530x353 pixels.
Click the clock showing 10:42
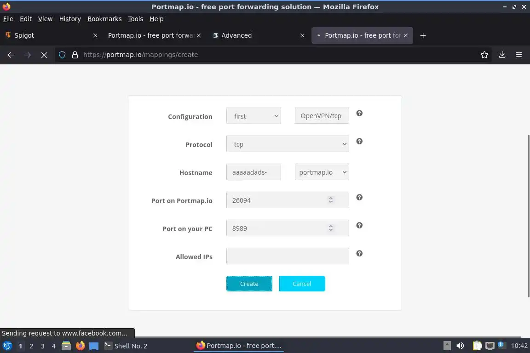pyautogui.click(x=519, y=346)
